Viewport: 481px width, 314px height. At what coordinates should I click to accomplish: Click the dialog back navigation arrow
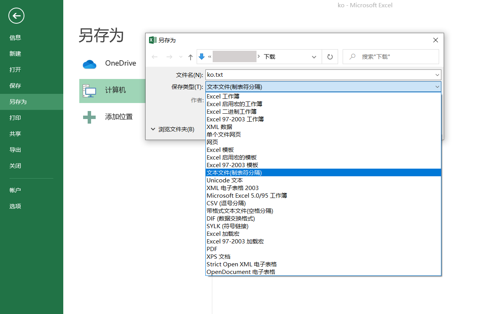click(x=155, y=57)
